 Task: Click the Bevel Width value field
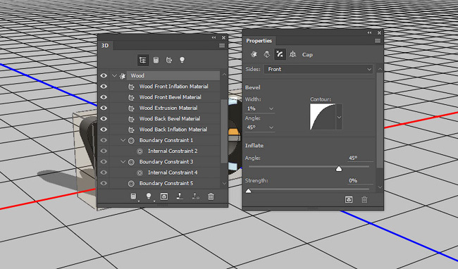coord(259,108)
